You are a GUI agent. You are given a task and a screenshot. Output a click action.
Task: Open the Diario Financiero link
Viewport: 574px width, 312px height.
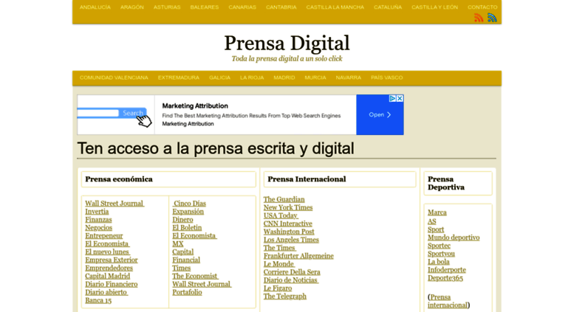pos(112,284)
